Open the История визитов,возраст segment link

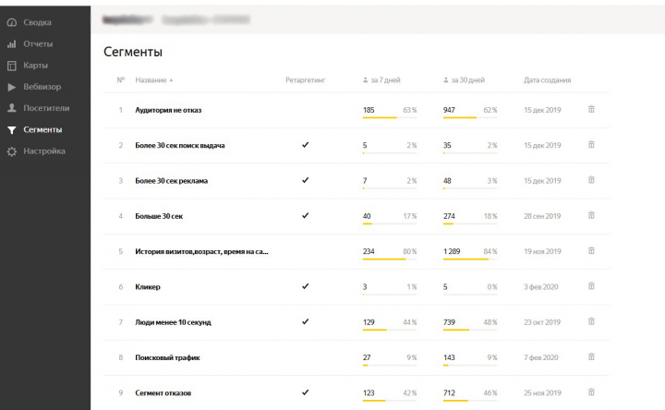pyautogui.click(x=201, y=251)
